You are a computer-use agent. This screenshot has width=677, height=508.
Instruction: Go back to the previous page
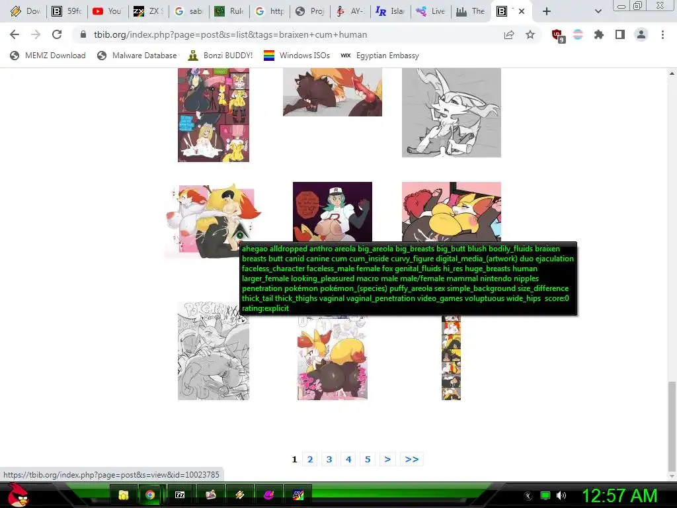coord(15,34)
